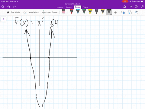
Task: Tap the screen recording indicator
Action: (125, 2)
